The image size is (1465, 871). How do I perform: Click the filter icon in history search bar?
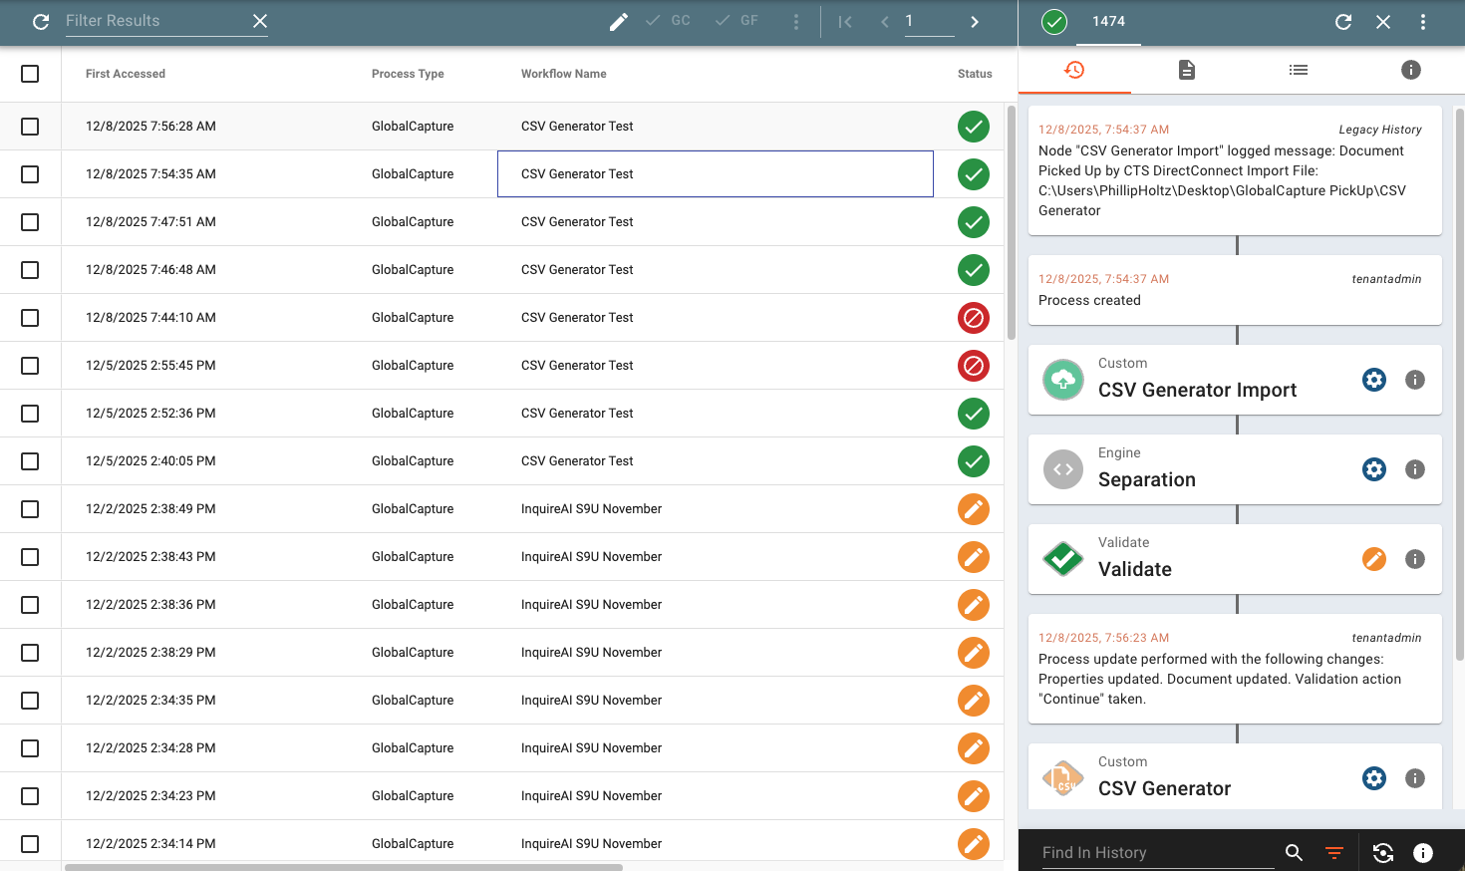[x=1334, y=852]
